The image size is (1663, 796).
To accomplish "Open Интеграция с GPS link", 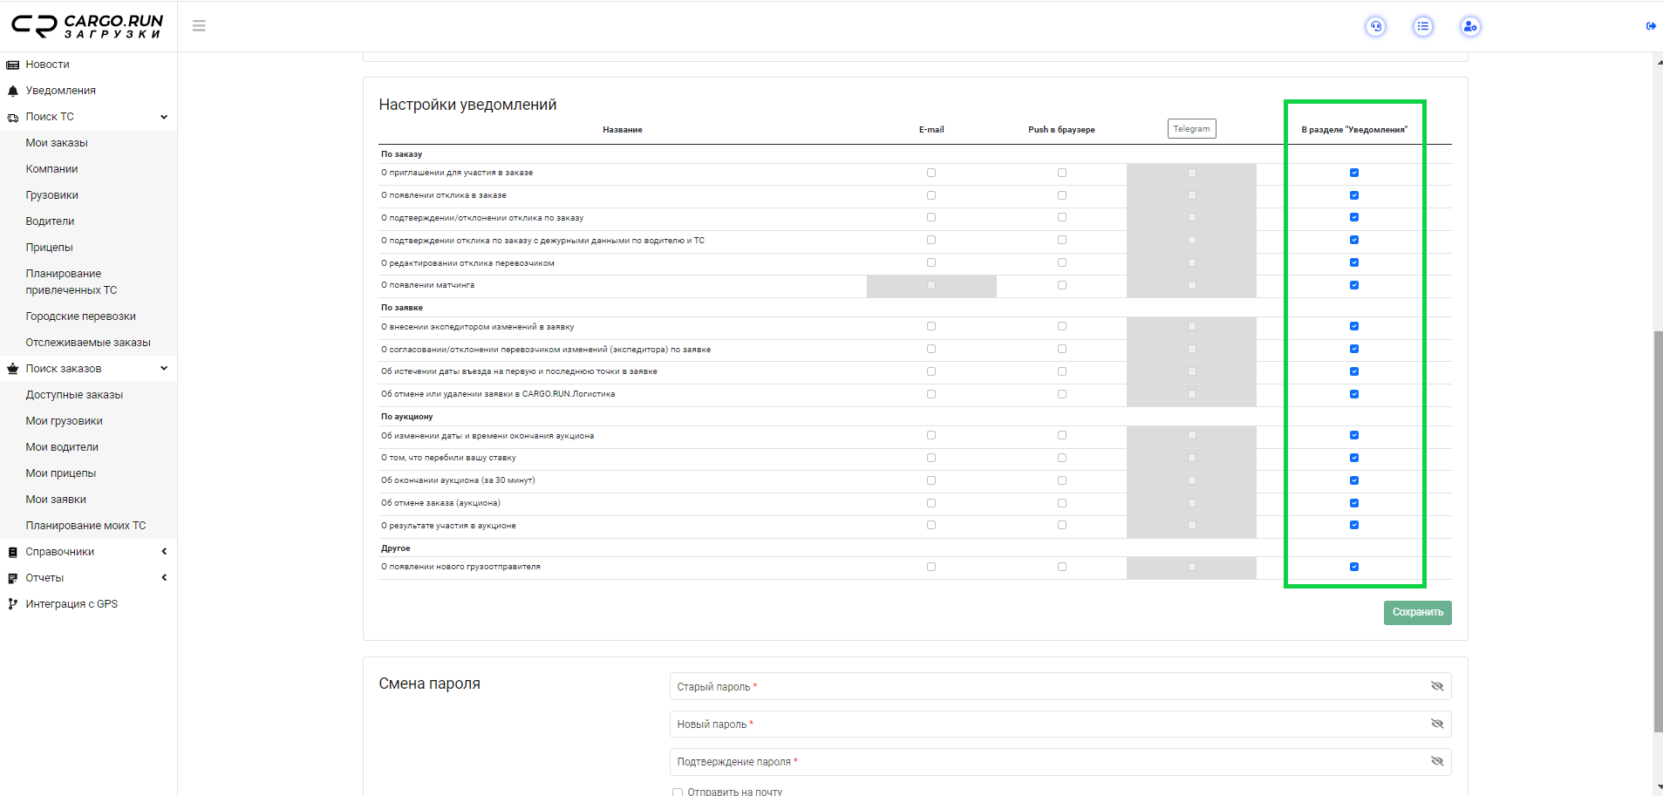I will pos(72,604).
